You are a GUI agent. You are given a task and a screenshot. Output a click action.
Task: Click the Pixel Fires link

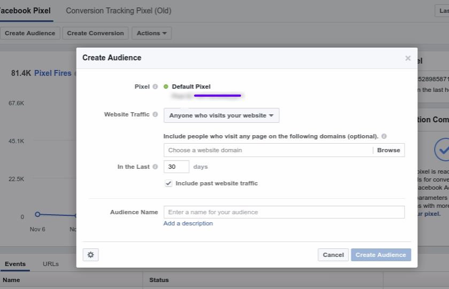tap(53, 73)
